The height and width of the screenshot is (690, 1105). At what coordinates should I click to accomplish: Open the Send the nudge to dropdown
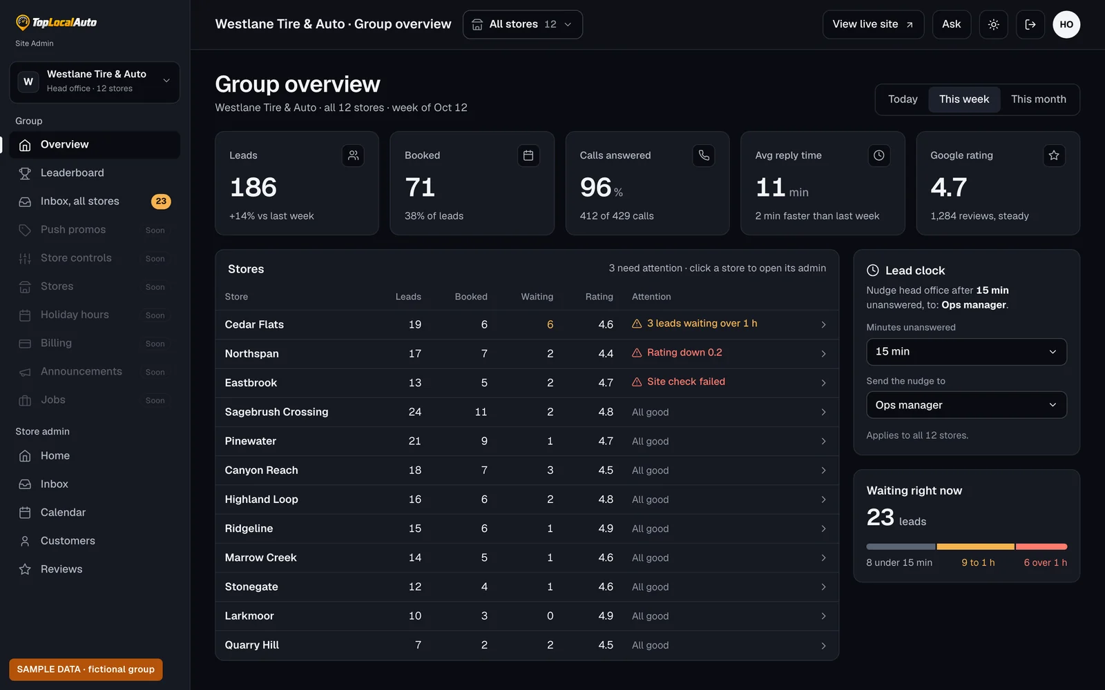pos(966,405)
